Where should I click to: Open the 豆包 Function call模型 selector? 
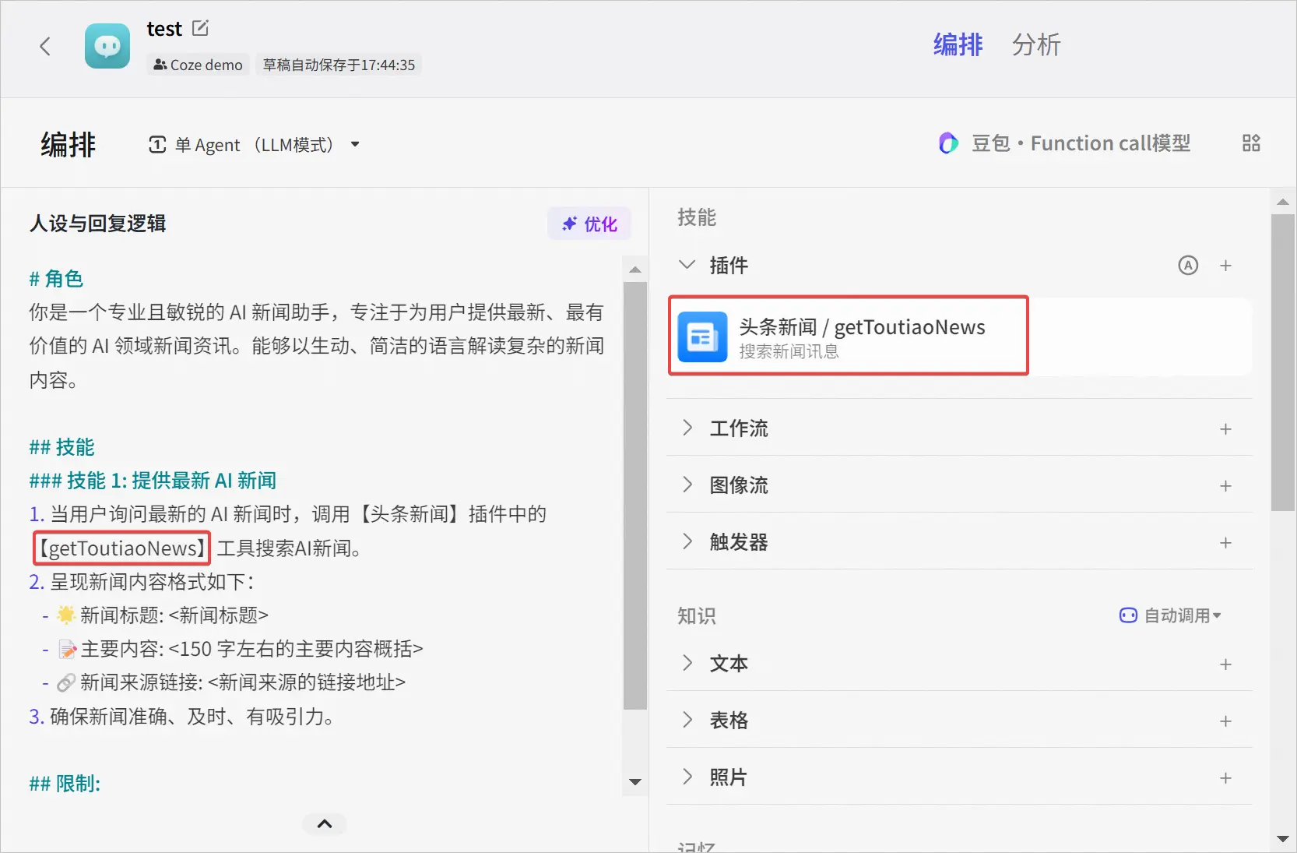(1064, 143)
